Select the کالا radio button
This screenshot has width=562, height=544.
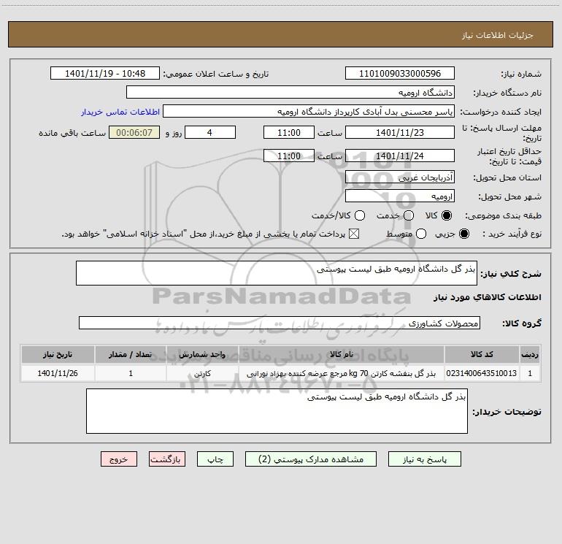(447, 215)
